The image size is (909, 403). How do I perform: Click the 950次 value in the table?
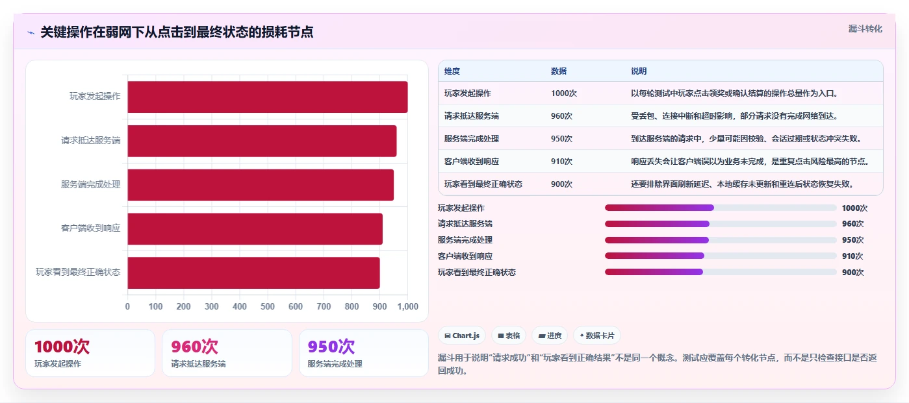[x=562, y=139]
